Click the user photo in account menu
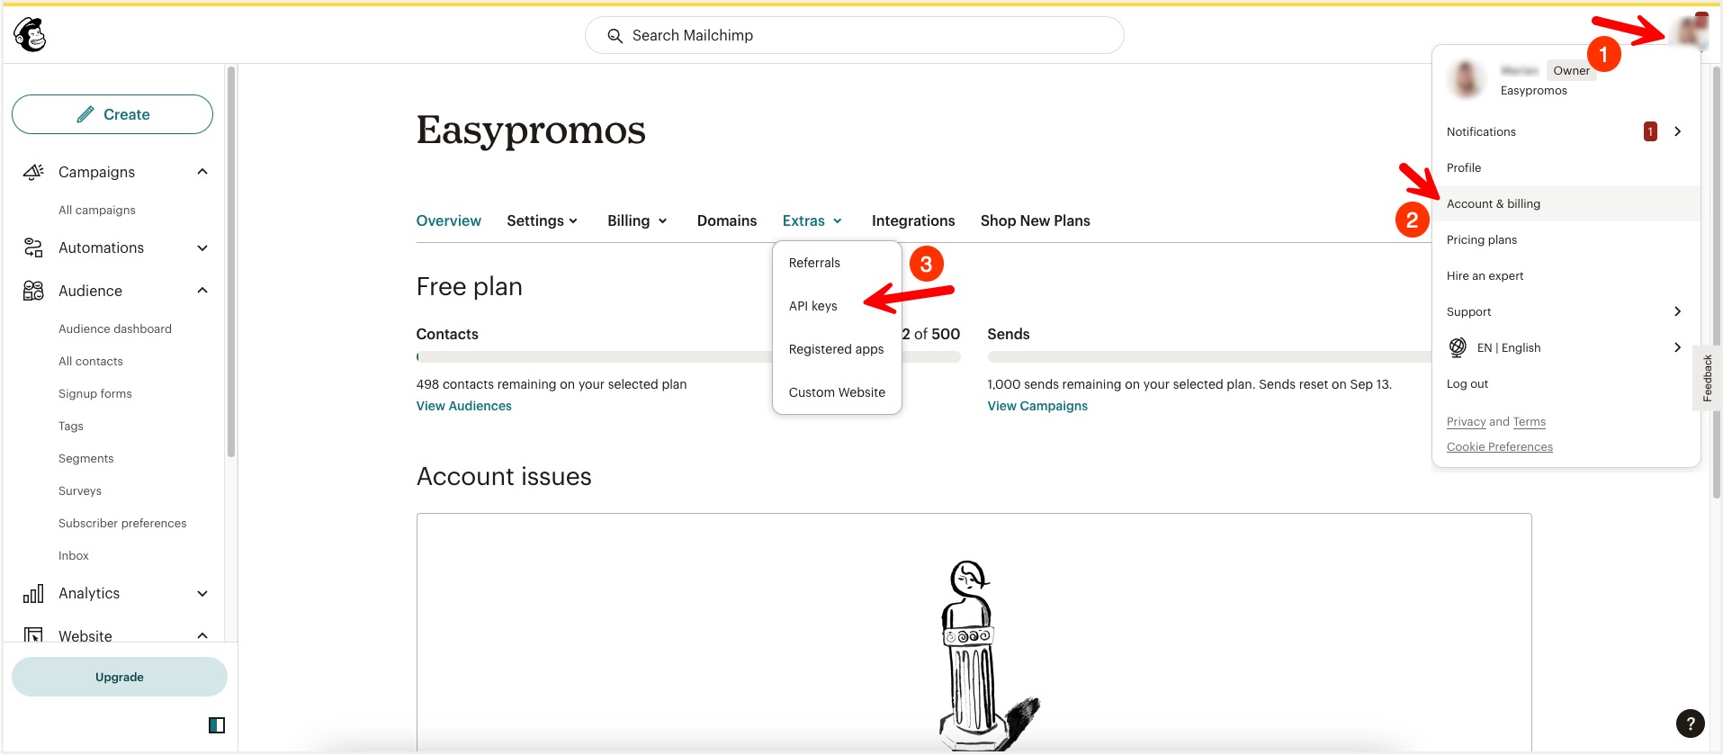The image size is (1723, 755). [1467, 80]
